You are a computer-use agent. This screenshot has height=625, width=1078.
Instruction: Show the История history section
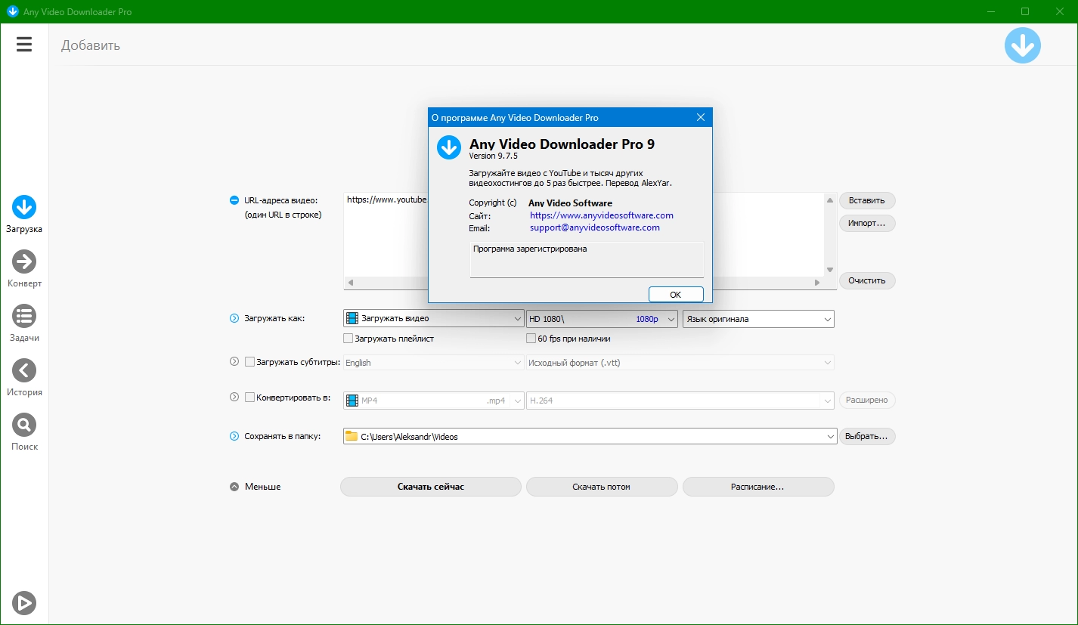coord(24,378)
